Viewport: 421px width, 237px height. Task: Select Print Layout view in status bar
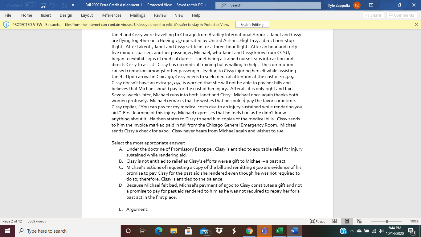[x=347, y=221]
